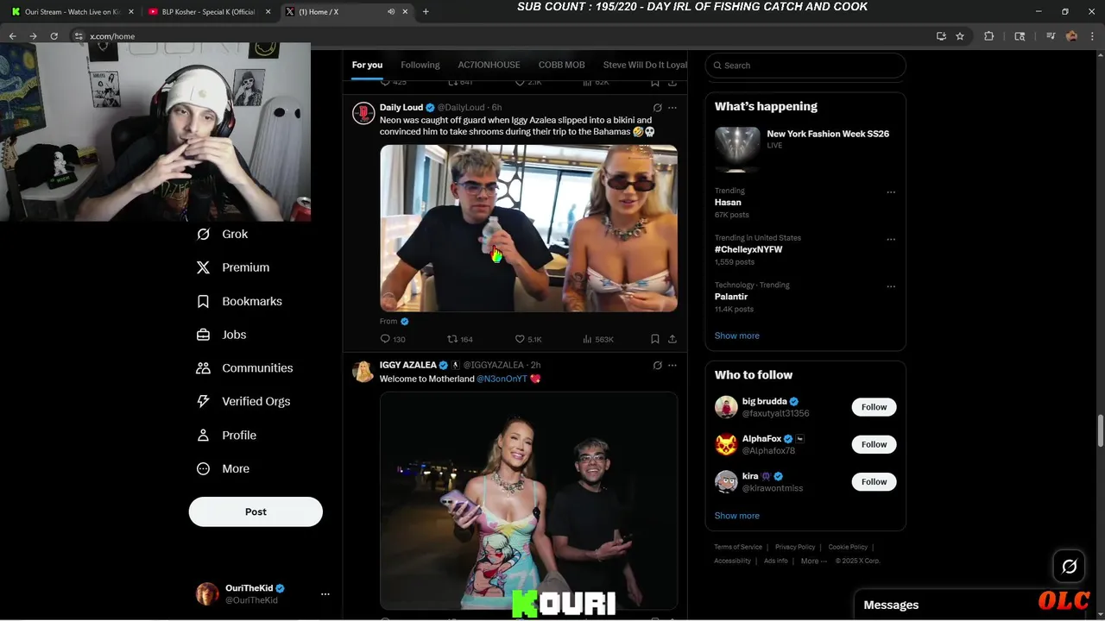The height and width of the screenshot is (621, 1105).
Task: Open Communities from the sidebar
Action: click(245, 367)
